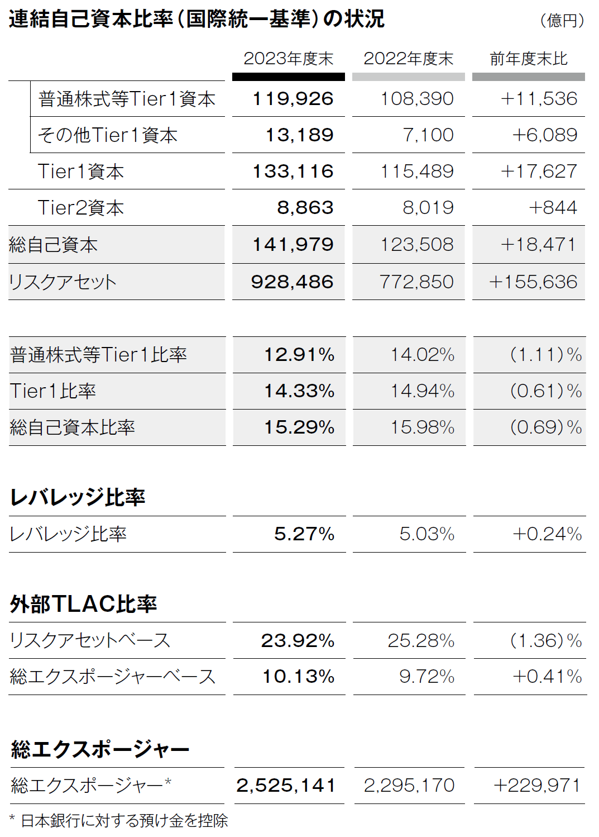This screenshot has width=599, height=837.
Task: Click the リスクアセット value 928,486
Action: [x=292, y=282]
